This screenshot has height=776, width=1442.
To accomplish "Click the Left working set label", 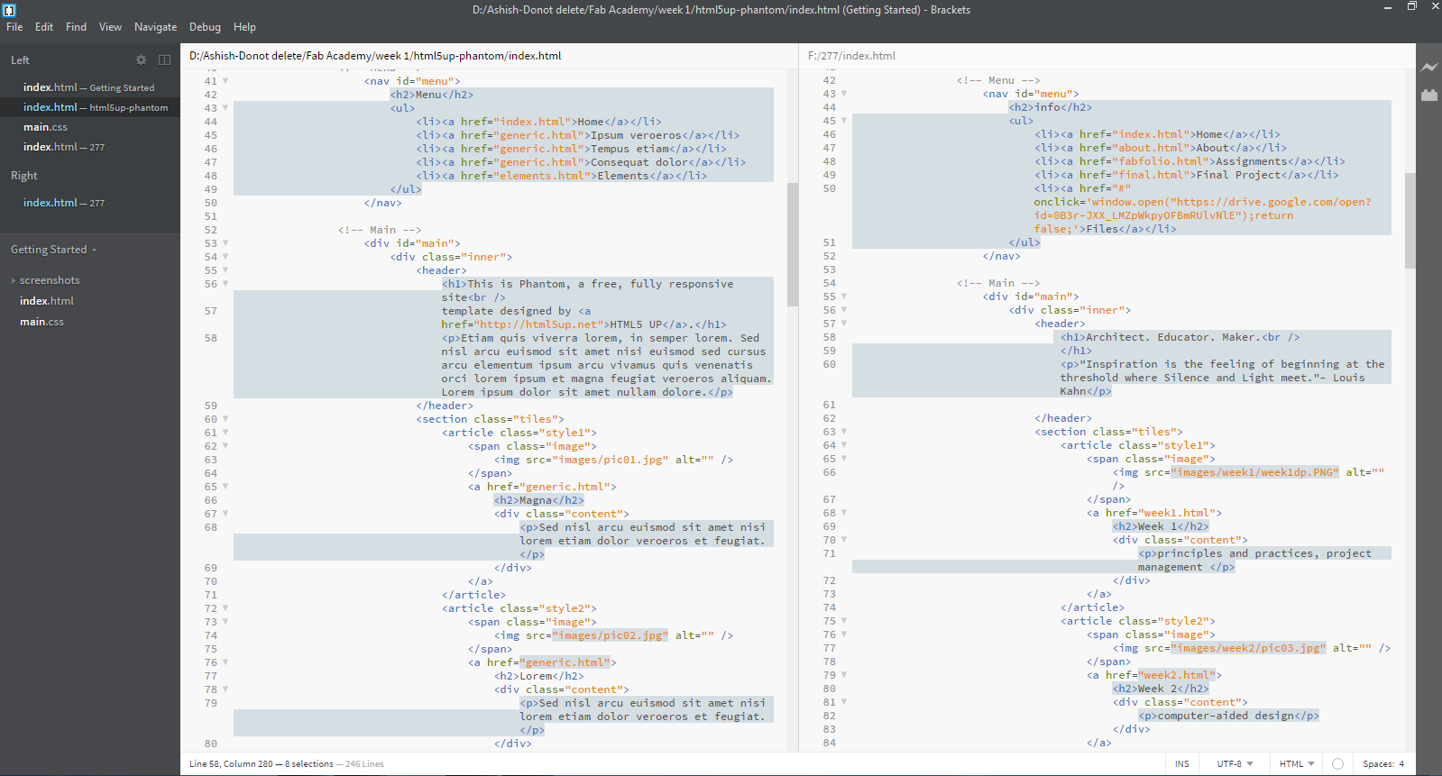I will point(20,60).
